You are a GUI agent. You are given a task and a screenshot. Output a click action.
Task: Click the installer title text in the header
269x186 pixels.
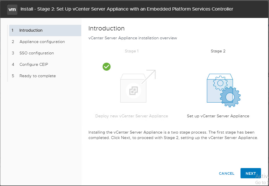pyautogui.click(x=127, y=9)
